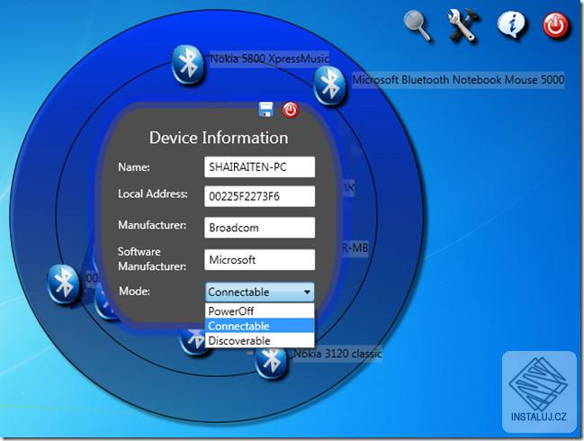Close Device Information with small red power icon

click(x=290, y=110)
